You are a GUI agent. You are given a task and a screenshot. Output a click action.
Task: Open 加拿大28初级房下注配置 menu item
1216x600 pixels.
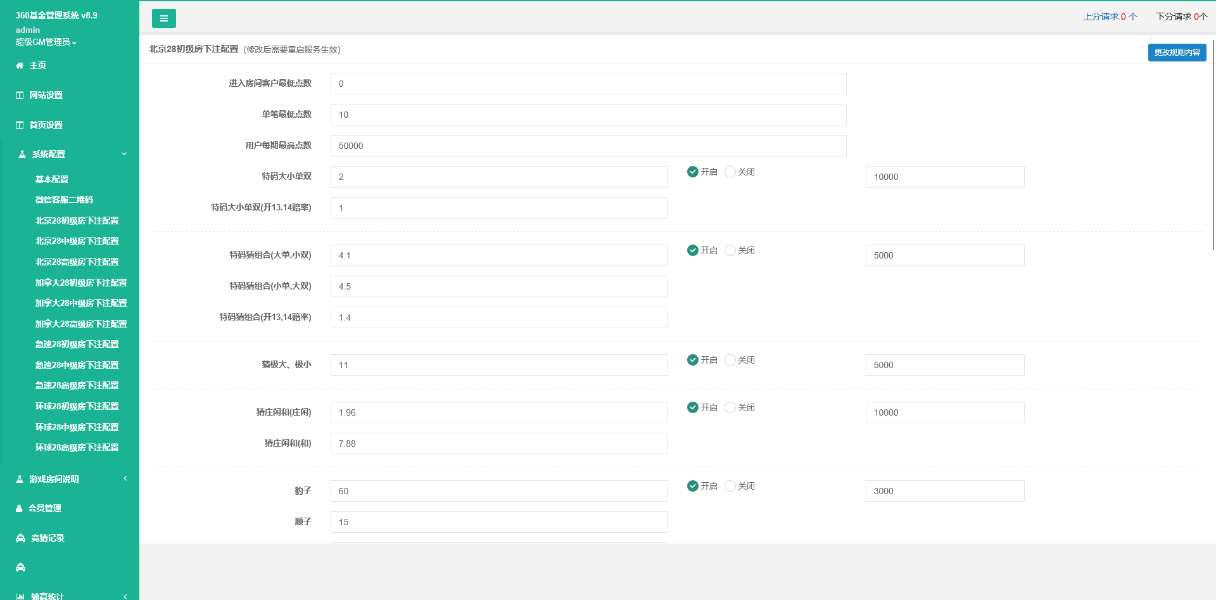pyautogui.click(x=81, y=283)
